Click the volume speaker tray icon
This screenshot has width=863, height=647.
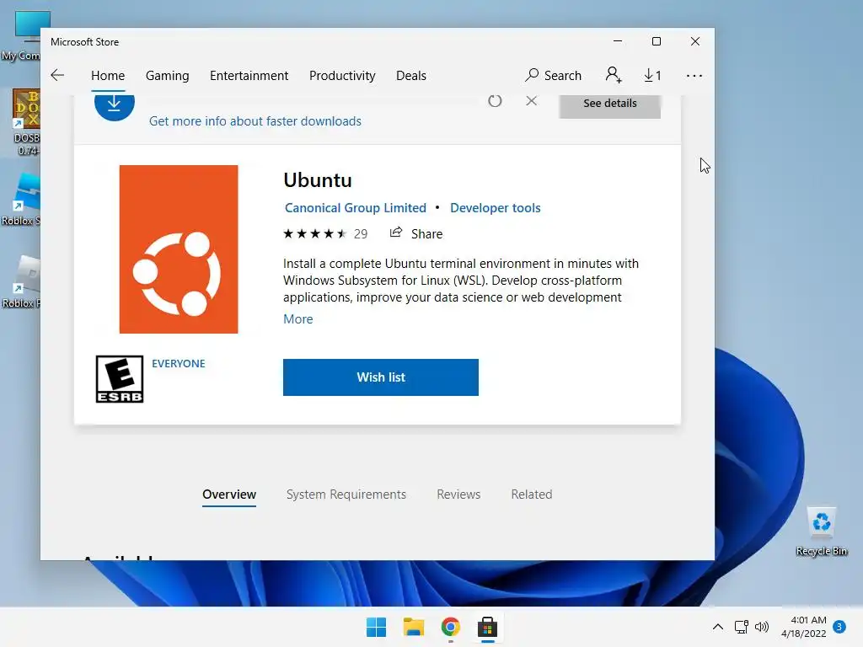click(x=762, y=627)
